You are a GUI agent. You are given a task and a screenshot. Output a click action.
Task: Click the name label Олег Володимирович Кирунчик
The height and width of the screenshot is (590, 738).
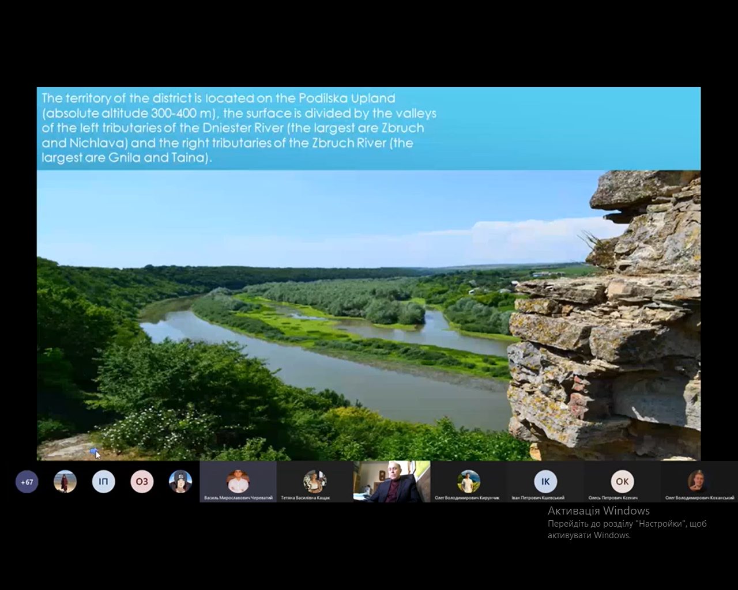click(467, 498)
